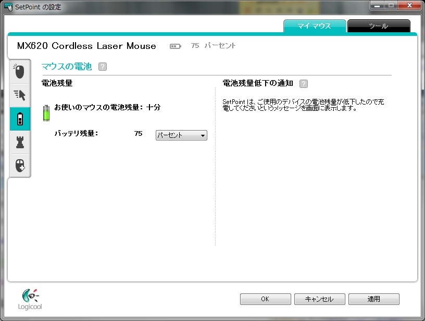The height and width of the screenshot is (321, 425).
Task: Click the SetPoint title bar app icon
Action: [8, 7]
